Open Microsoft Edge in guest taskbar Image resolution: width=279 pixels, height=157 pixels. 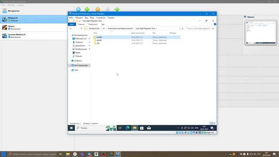click(127, 128)
